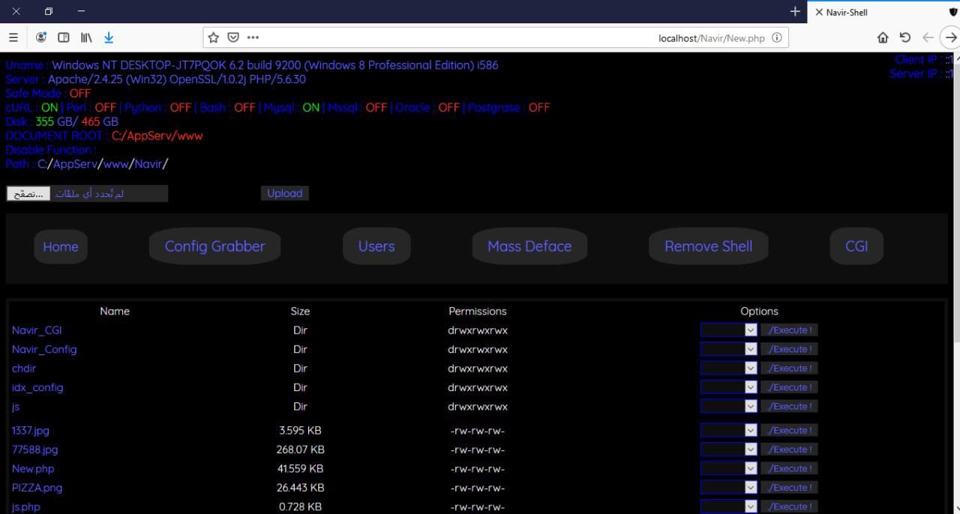Open the Remove Shell menu item
This screenshot has height=514, width=960.
[708, 247]
